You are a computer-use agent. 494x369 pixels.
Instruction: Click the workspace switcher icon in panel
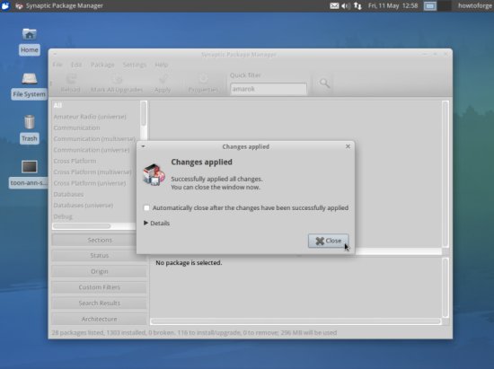[x=430, y=5]
